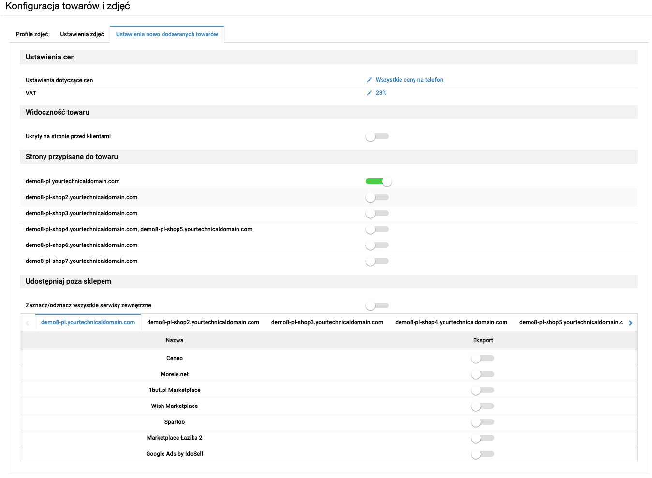Click the VAT row label

click(x=31, y=93)
